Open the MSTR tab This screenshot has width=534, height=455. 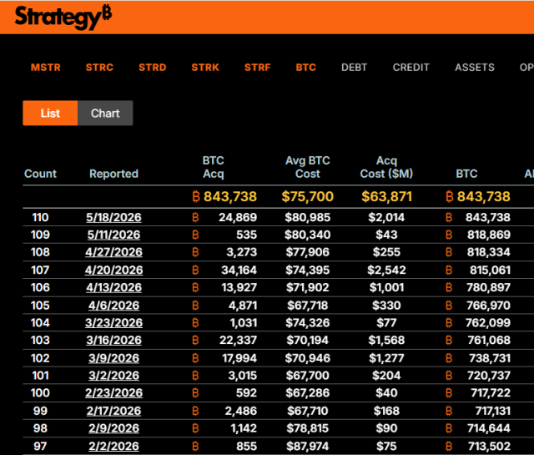46,68
